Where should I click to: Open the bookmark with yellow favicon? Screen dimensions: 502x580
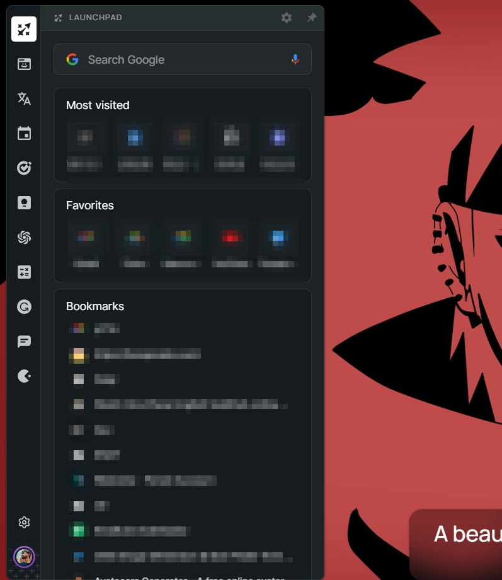click(x=135, y=354)
